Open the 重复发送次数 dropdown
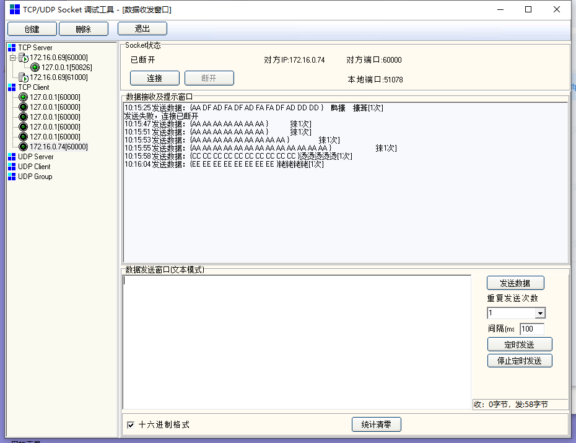 coord(539,314)
